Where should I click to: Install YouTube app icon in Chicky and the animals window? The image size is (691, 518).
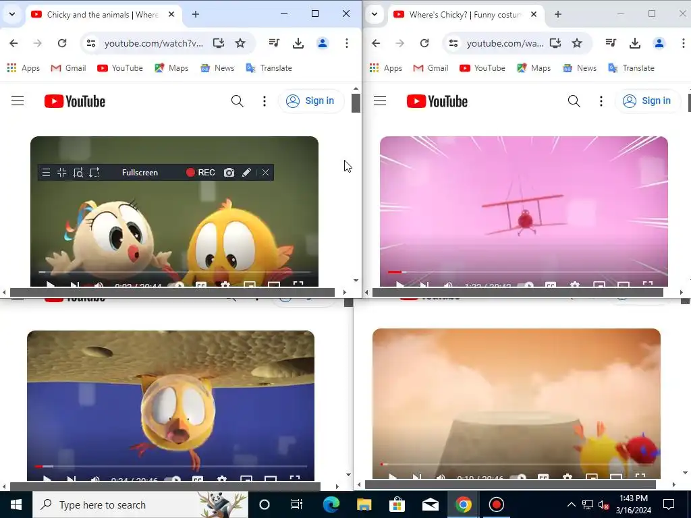click(219, 43)
